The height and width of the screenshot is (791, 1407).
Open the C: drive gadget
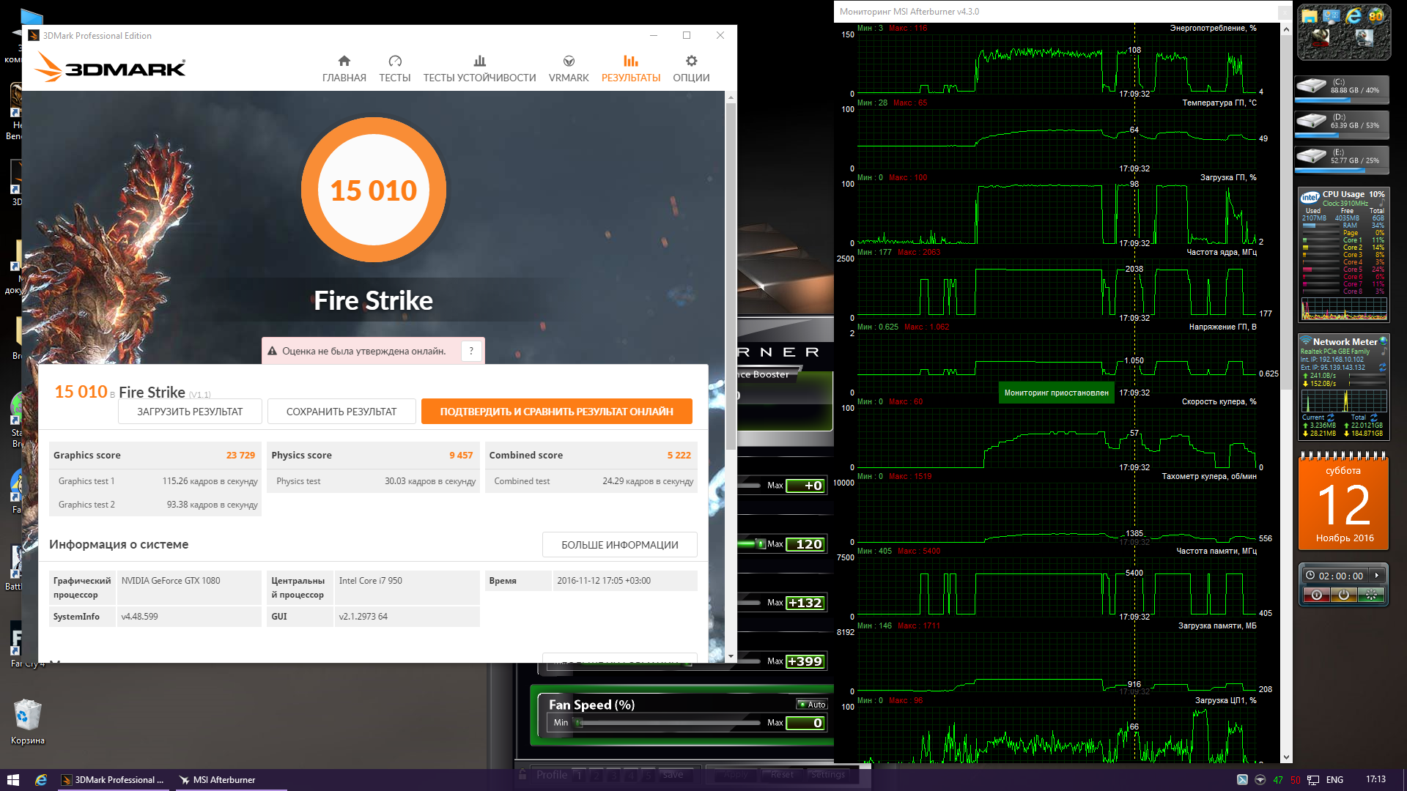[1342, 86]
